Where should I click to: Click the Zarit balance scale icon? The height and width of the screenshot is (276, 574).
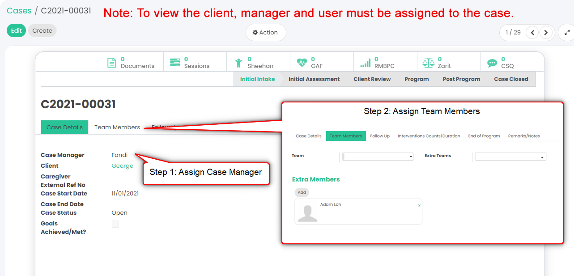(429, 63)
